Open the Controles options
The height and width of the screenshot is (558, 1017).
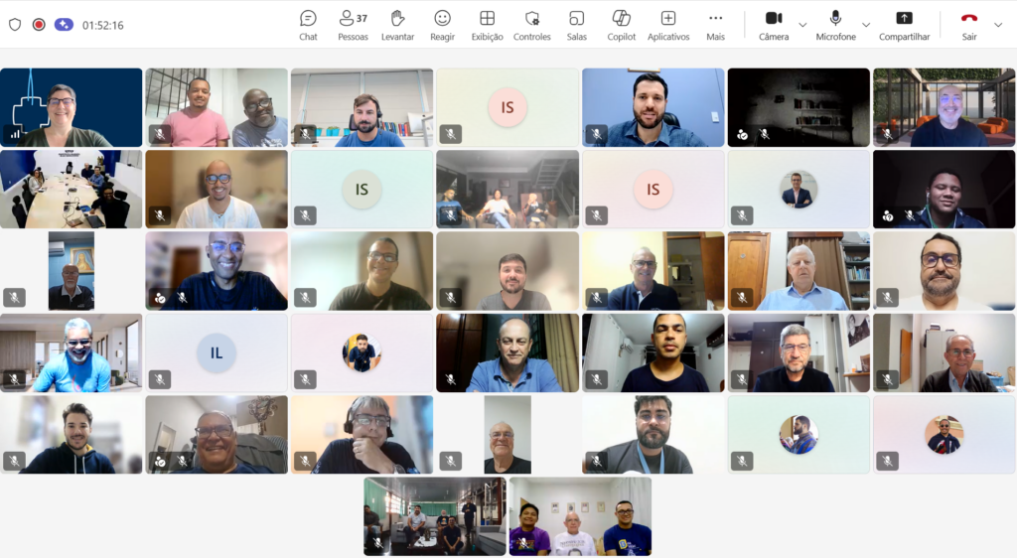(x=532, y=26)
